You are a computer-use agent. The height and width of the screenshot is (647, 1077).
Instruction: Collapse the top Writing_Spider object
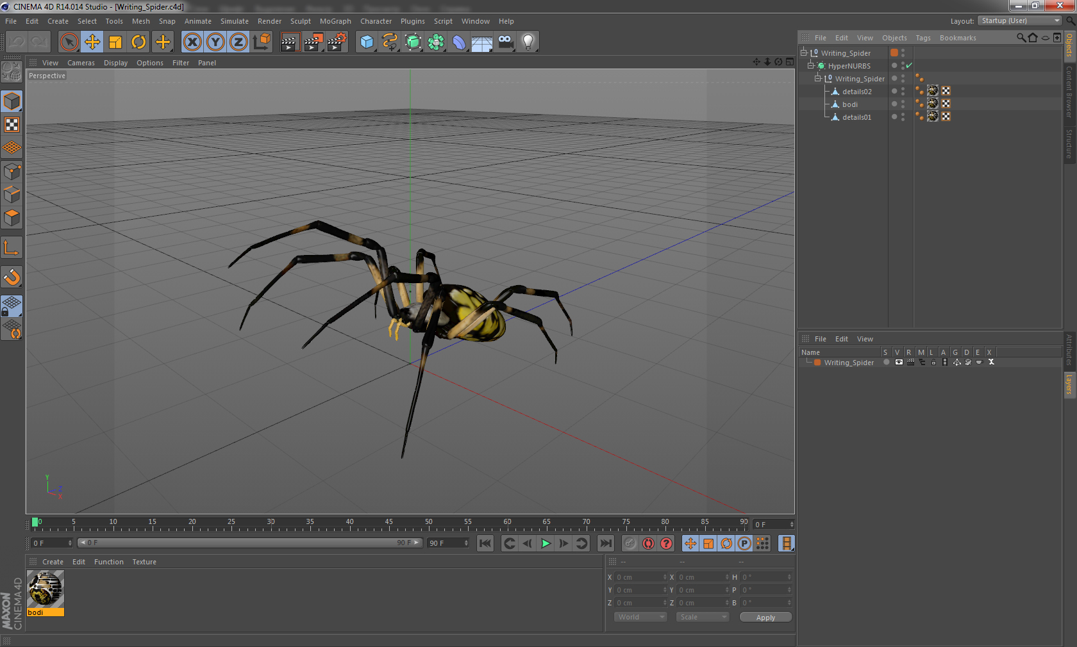(x=804, y=53)
